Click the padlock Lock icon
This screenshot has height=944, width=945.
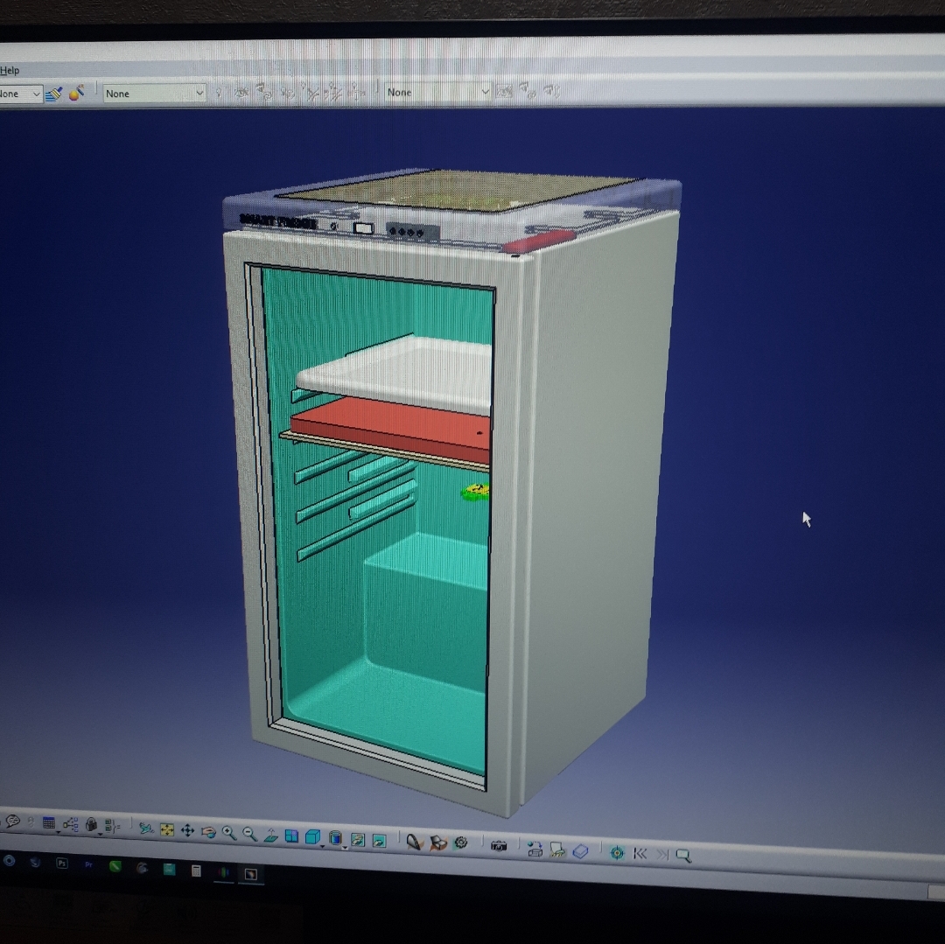point(91,825)
